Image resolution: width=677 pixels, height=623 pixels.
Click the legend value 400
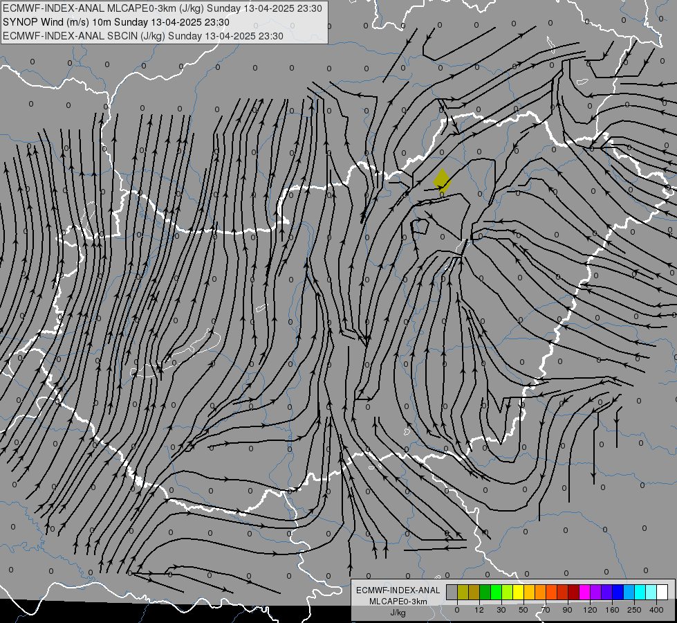(x=656, y=610)
